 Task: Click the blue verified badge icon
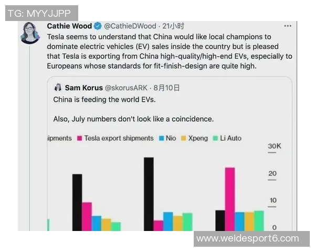97,26
